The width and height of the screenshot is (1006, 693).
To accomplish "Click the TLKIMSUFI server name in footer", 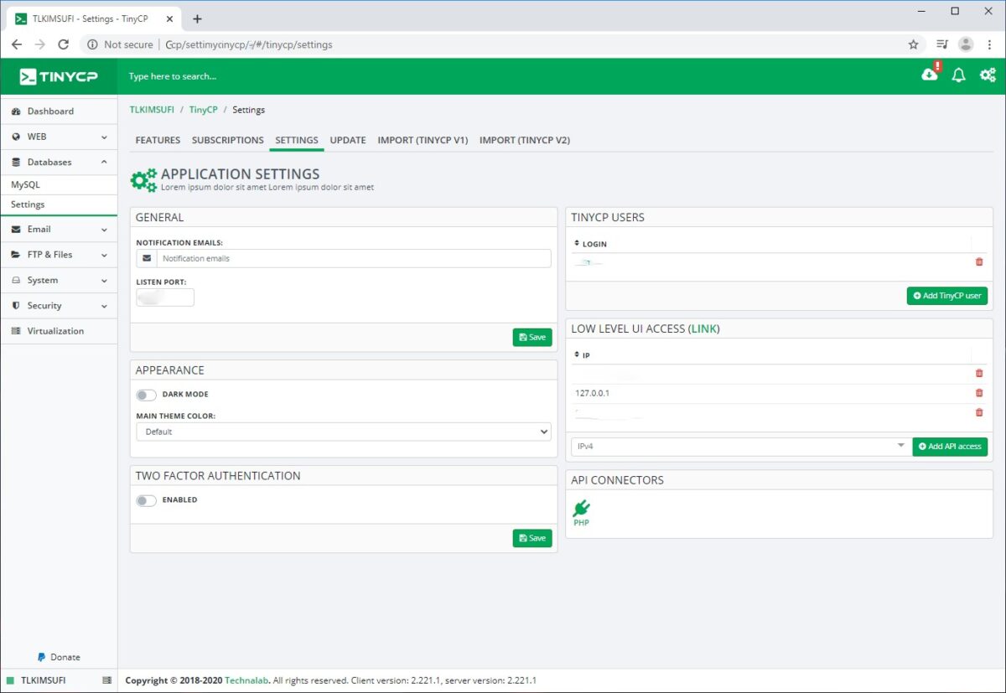I will tap(43, 680).
